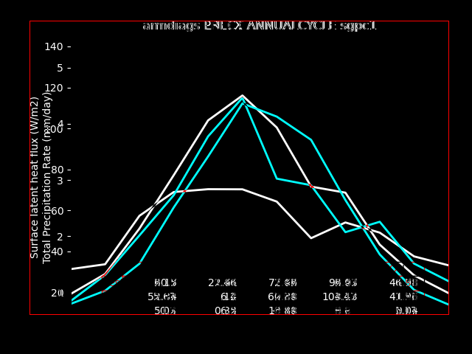Image resolution: width=472 pixels, height=354 pixels.
Task: Click the plot title containing "ANNUAL CYCLE"
Action: [260, 26]
